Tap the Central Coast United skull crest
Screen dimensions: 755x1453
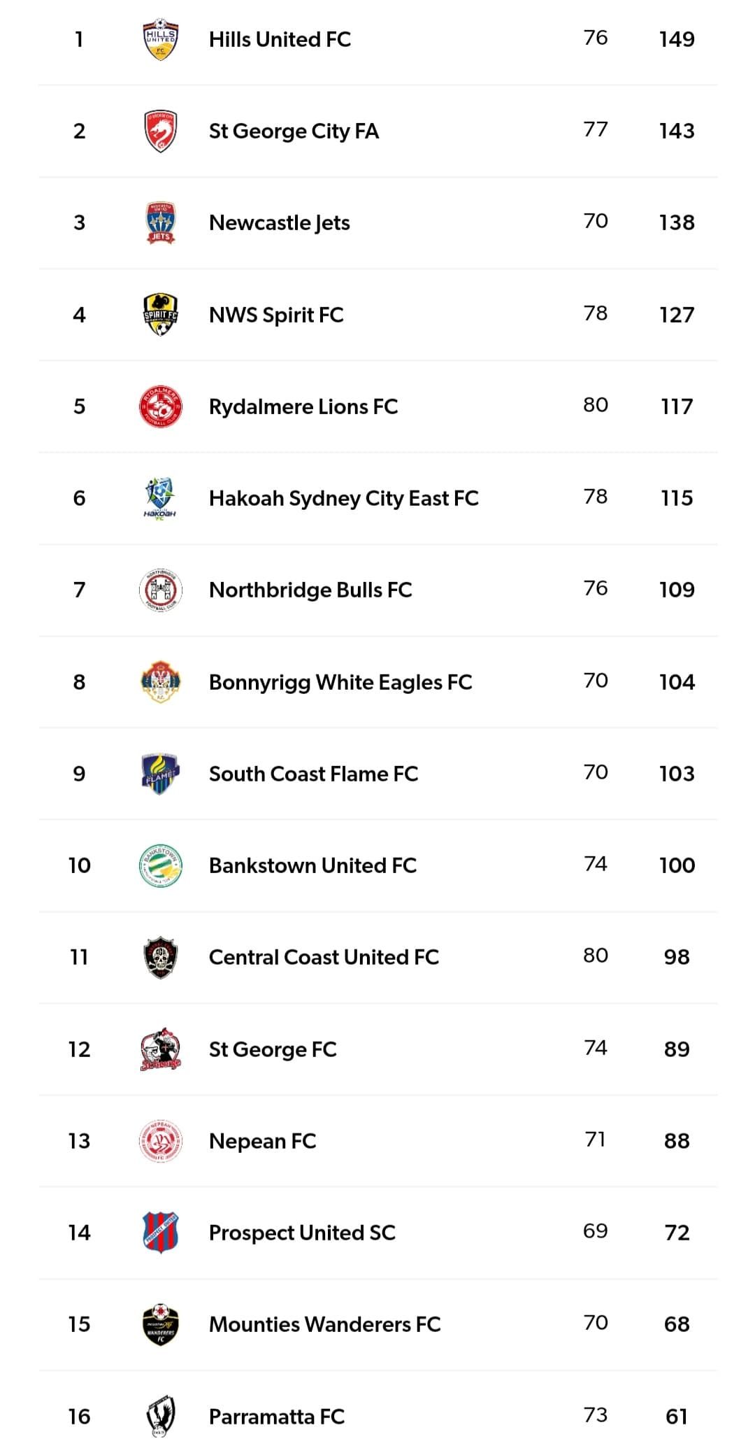(x=160, y=957)
